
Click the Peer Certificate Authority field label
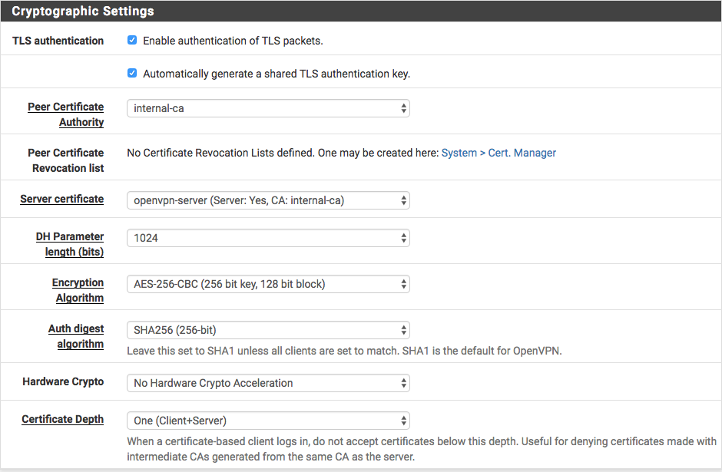(x=66, y=114)
